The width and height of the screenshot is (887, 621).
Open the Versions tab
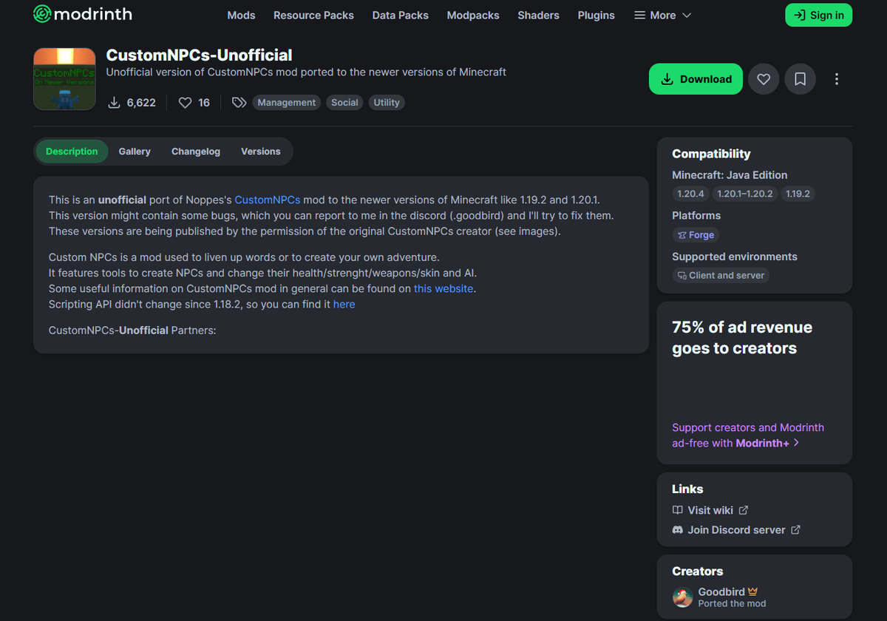tap(261, 152)
